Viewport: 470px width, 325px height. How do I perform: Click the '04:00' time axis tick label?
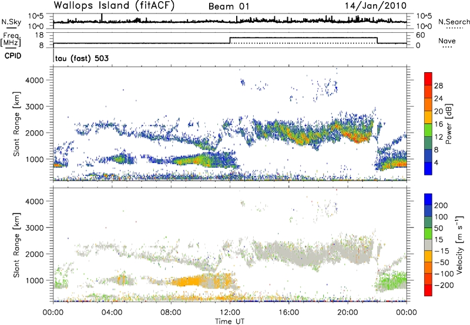112,313
